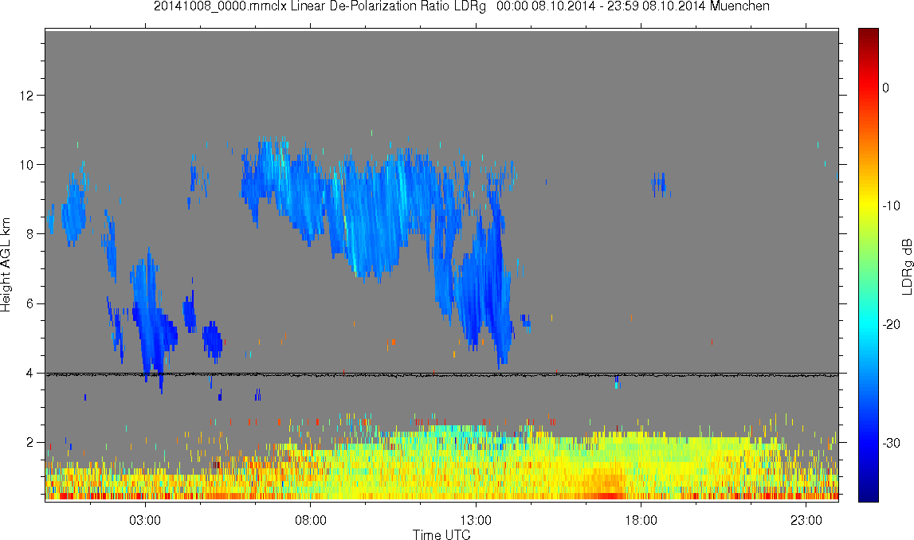
Task: Click the '23:00' time axis label
Action: [806, 520]
